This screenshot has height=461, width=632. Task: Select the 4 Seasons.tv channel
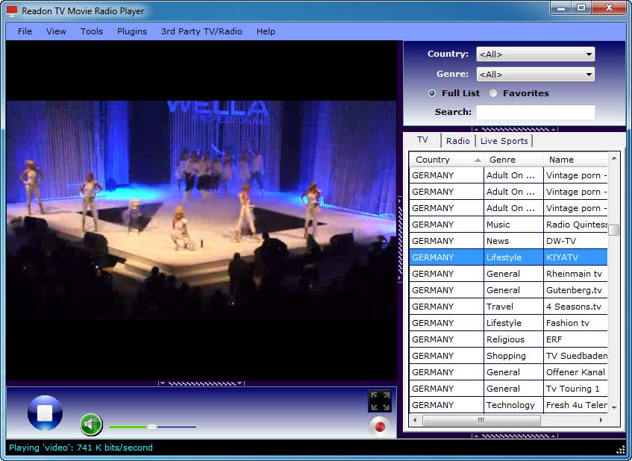point(508,307)
